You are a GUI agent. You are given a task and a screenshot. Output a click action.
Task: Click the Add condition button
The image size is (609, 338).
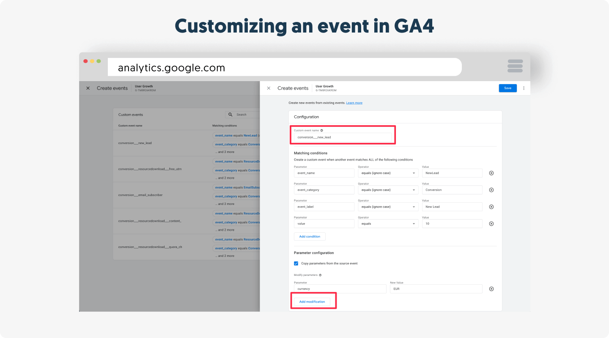click(x=310, y=237)
